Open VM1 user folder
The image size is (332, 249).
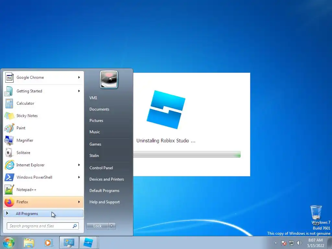(93, 98)
